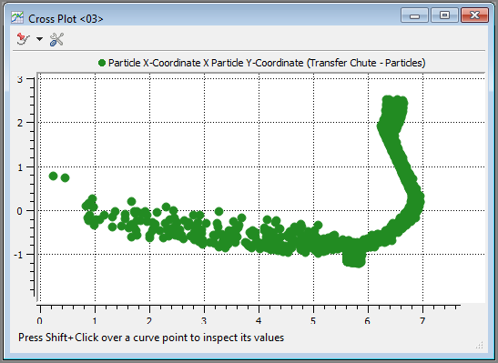Click the 'Cross Plot <03>' title text
Image resolution: width=498 pixels, height=363 pixels.
tap(66, 19)
